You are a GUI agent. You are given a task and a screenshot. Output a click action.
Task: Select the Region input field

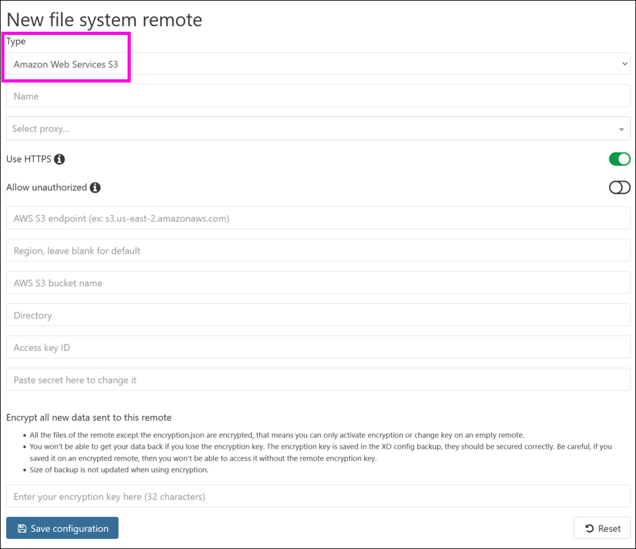pos(318,251)
